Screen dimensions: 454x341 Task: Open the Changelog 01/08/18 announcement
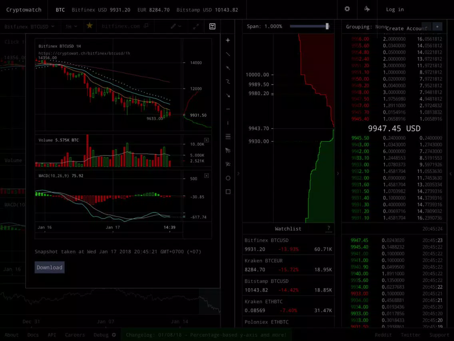tap(206, 335)
